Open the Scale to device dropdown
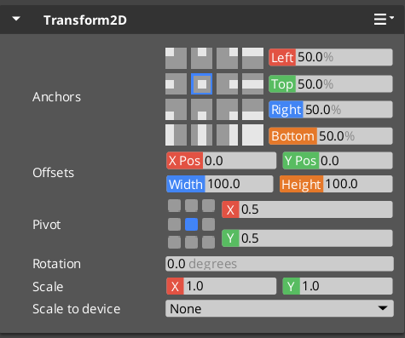The height and width of the screenshot is (338, 405). coord(280,308)
